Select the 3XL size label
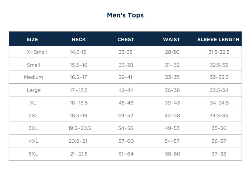Viewport: 251px width, 178px height. coord(33,128)
